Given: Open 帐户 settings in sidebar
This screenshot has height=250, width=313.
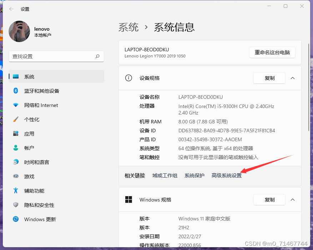Looking at the screenshot, I should (29, 148).
